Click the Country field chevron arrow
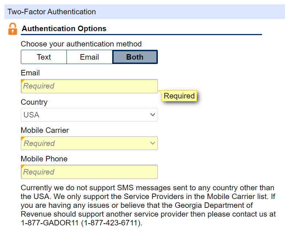This screenshot has width=285, height=232. tap(153, 115)
